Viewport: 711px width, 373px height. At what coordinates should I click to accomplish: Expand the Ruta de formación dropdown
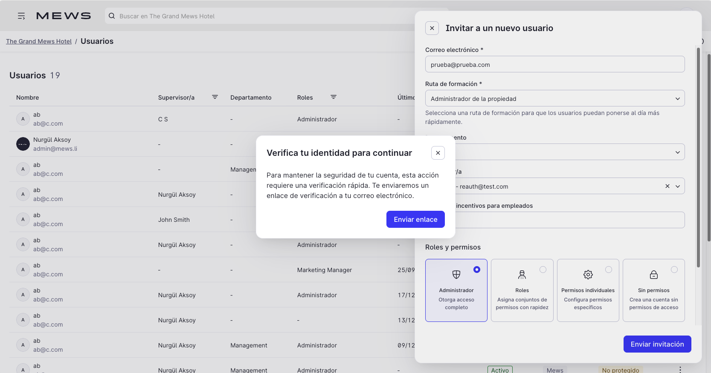(x=677, y=99)
